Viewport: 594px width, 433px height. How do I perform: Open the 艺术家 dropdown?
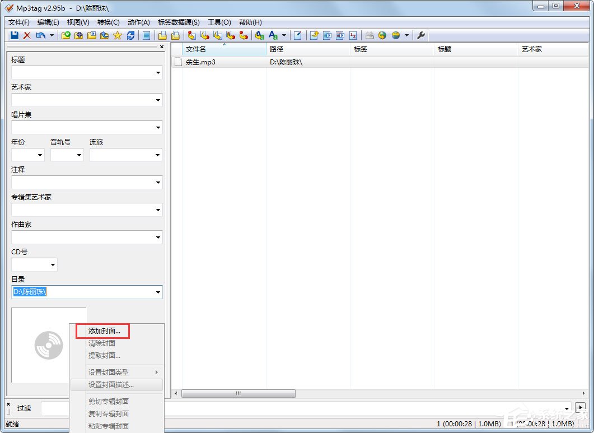point(157,100)
